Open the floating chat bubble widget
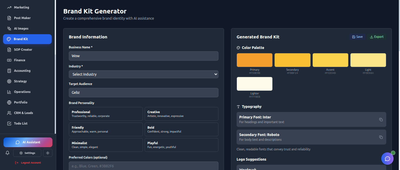This screenshot has height=170, width=400. pyautogui.click(x=387, y=159)
